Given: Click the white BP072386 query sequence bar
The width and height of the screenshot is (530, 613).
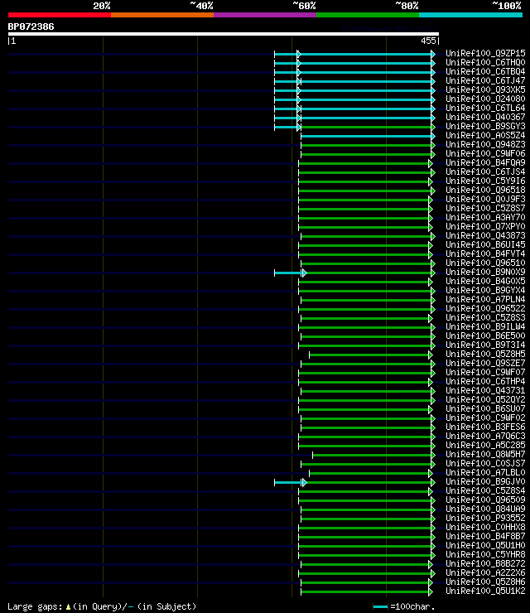Looking at the screenshot, I should pyautogui.click(x=224, y=34).
